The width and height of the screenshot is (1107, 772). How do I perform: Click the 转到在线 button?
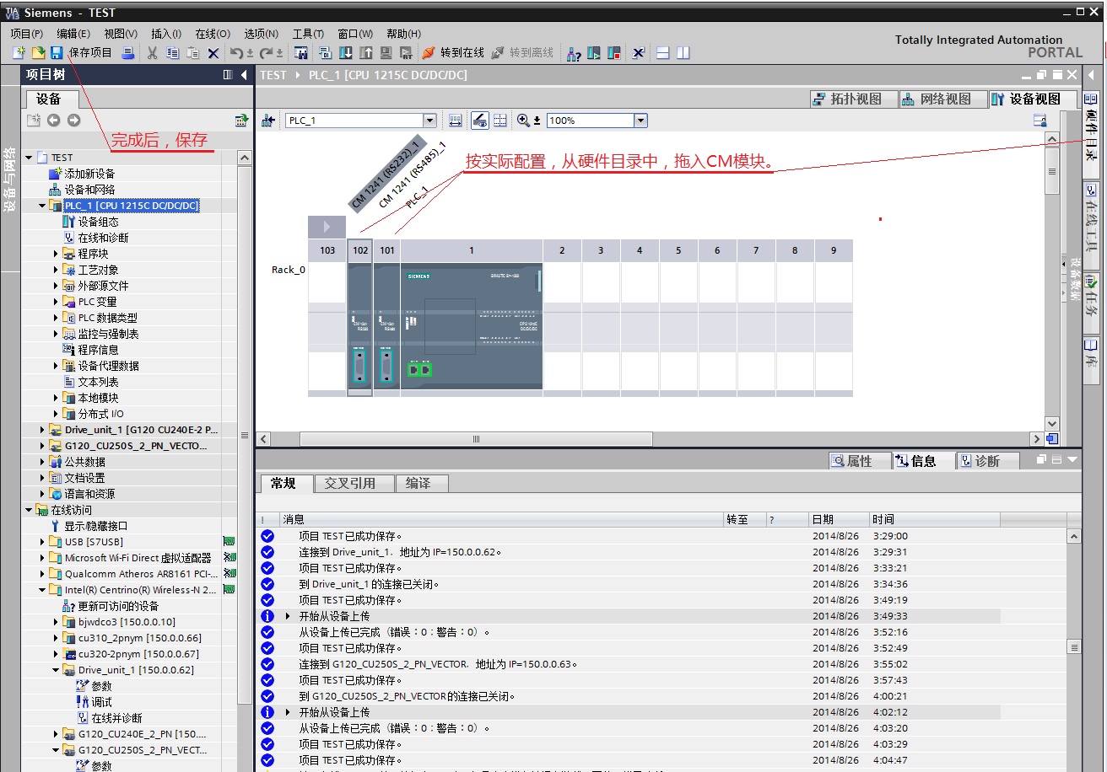click(x=453, y=53)
